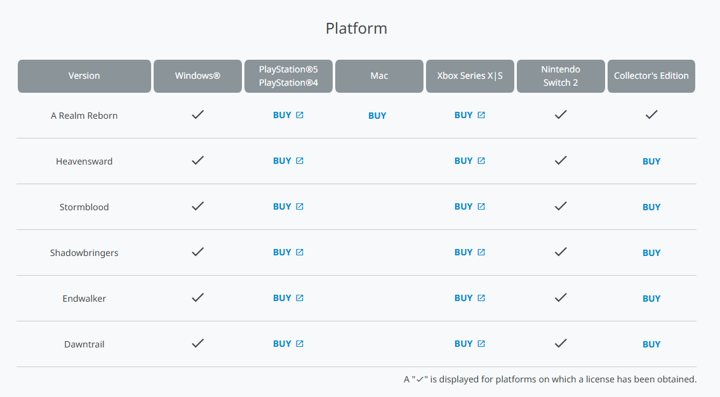Image resolution: width=720 pixels, height=397 pixels.
Task: Buy Heavensward for PlayStation
Action: pyautogui.click(x=288, y=161)
